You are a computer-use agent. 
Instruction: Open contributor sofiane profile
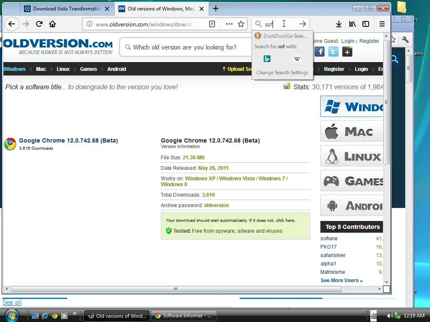coord(329,239)
